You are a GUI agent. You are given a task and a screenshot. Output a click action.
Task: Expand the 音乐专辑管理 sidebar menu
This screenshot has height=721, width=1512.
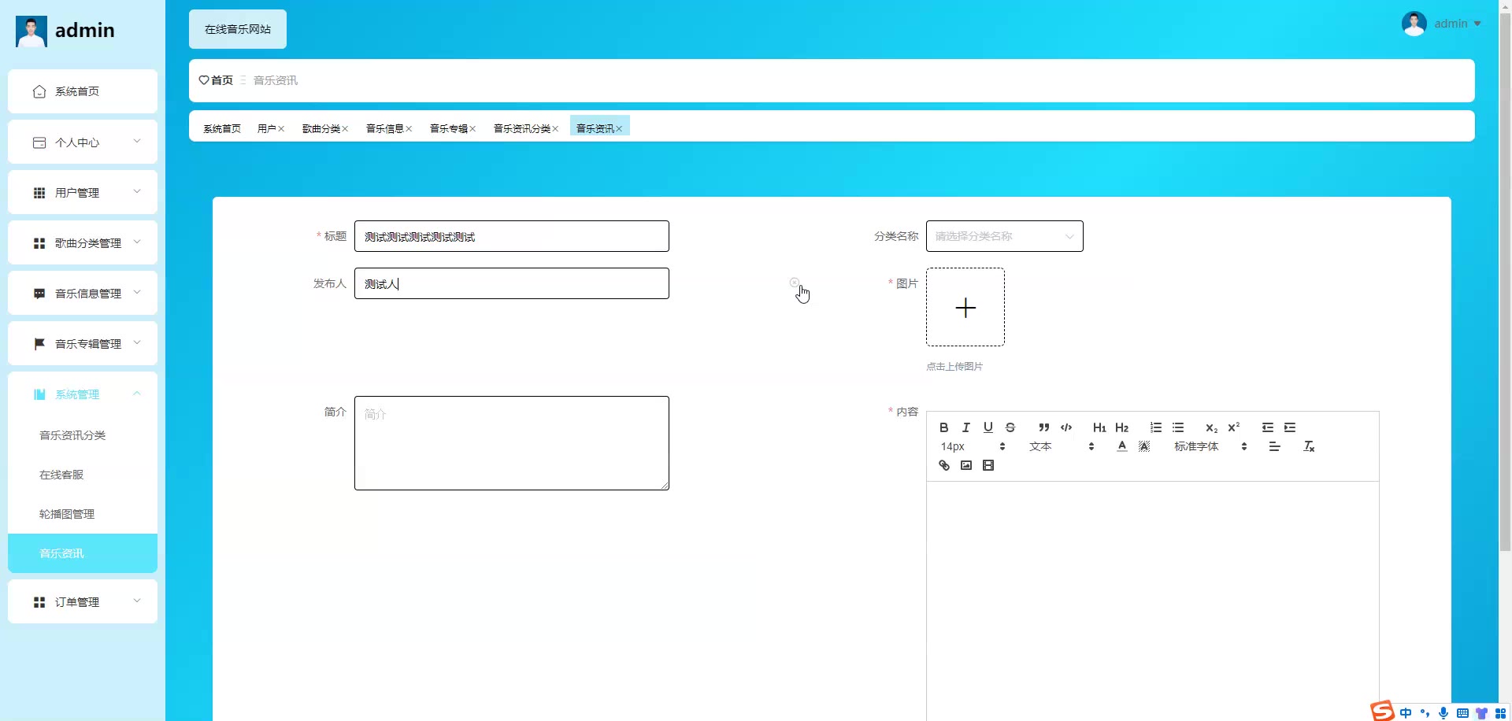(83, 344)
